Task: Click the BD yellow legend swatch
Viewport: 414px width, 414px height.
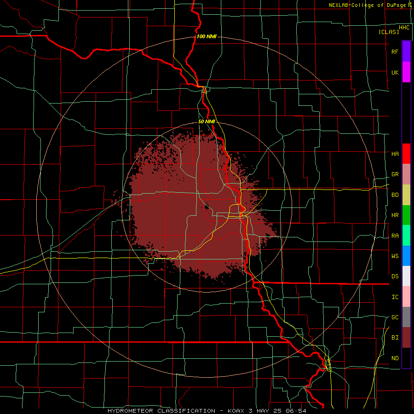Action: [406, 195]
